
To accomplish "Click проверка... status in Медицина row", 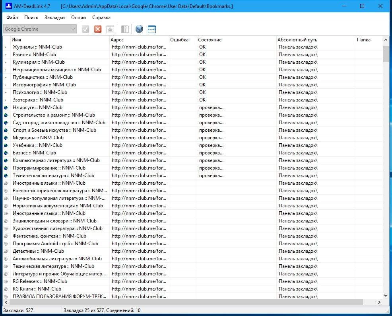I will (x=211, y=138).
